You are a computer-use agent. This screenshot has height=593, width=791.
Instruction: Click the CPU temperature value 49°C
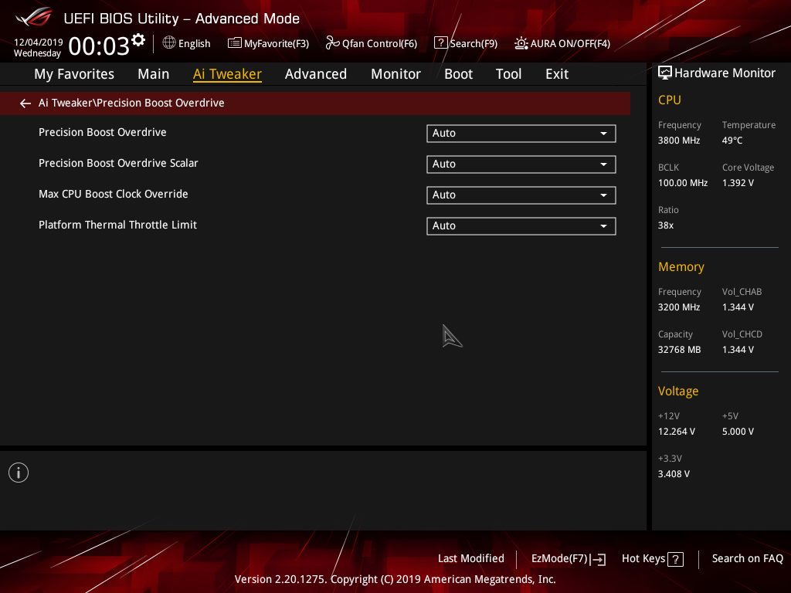[x=732, y=141]
